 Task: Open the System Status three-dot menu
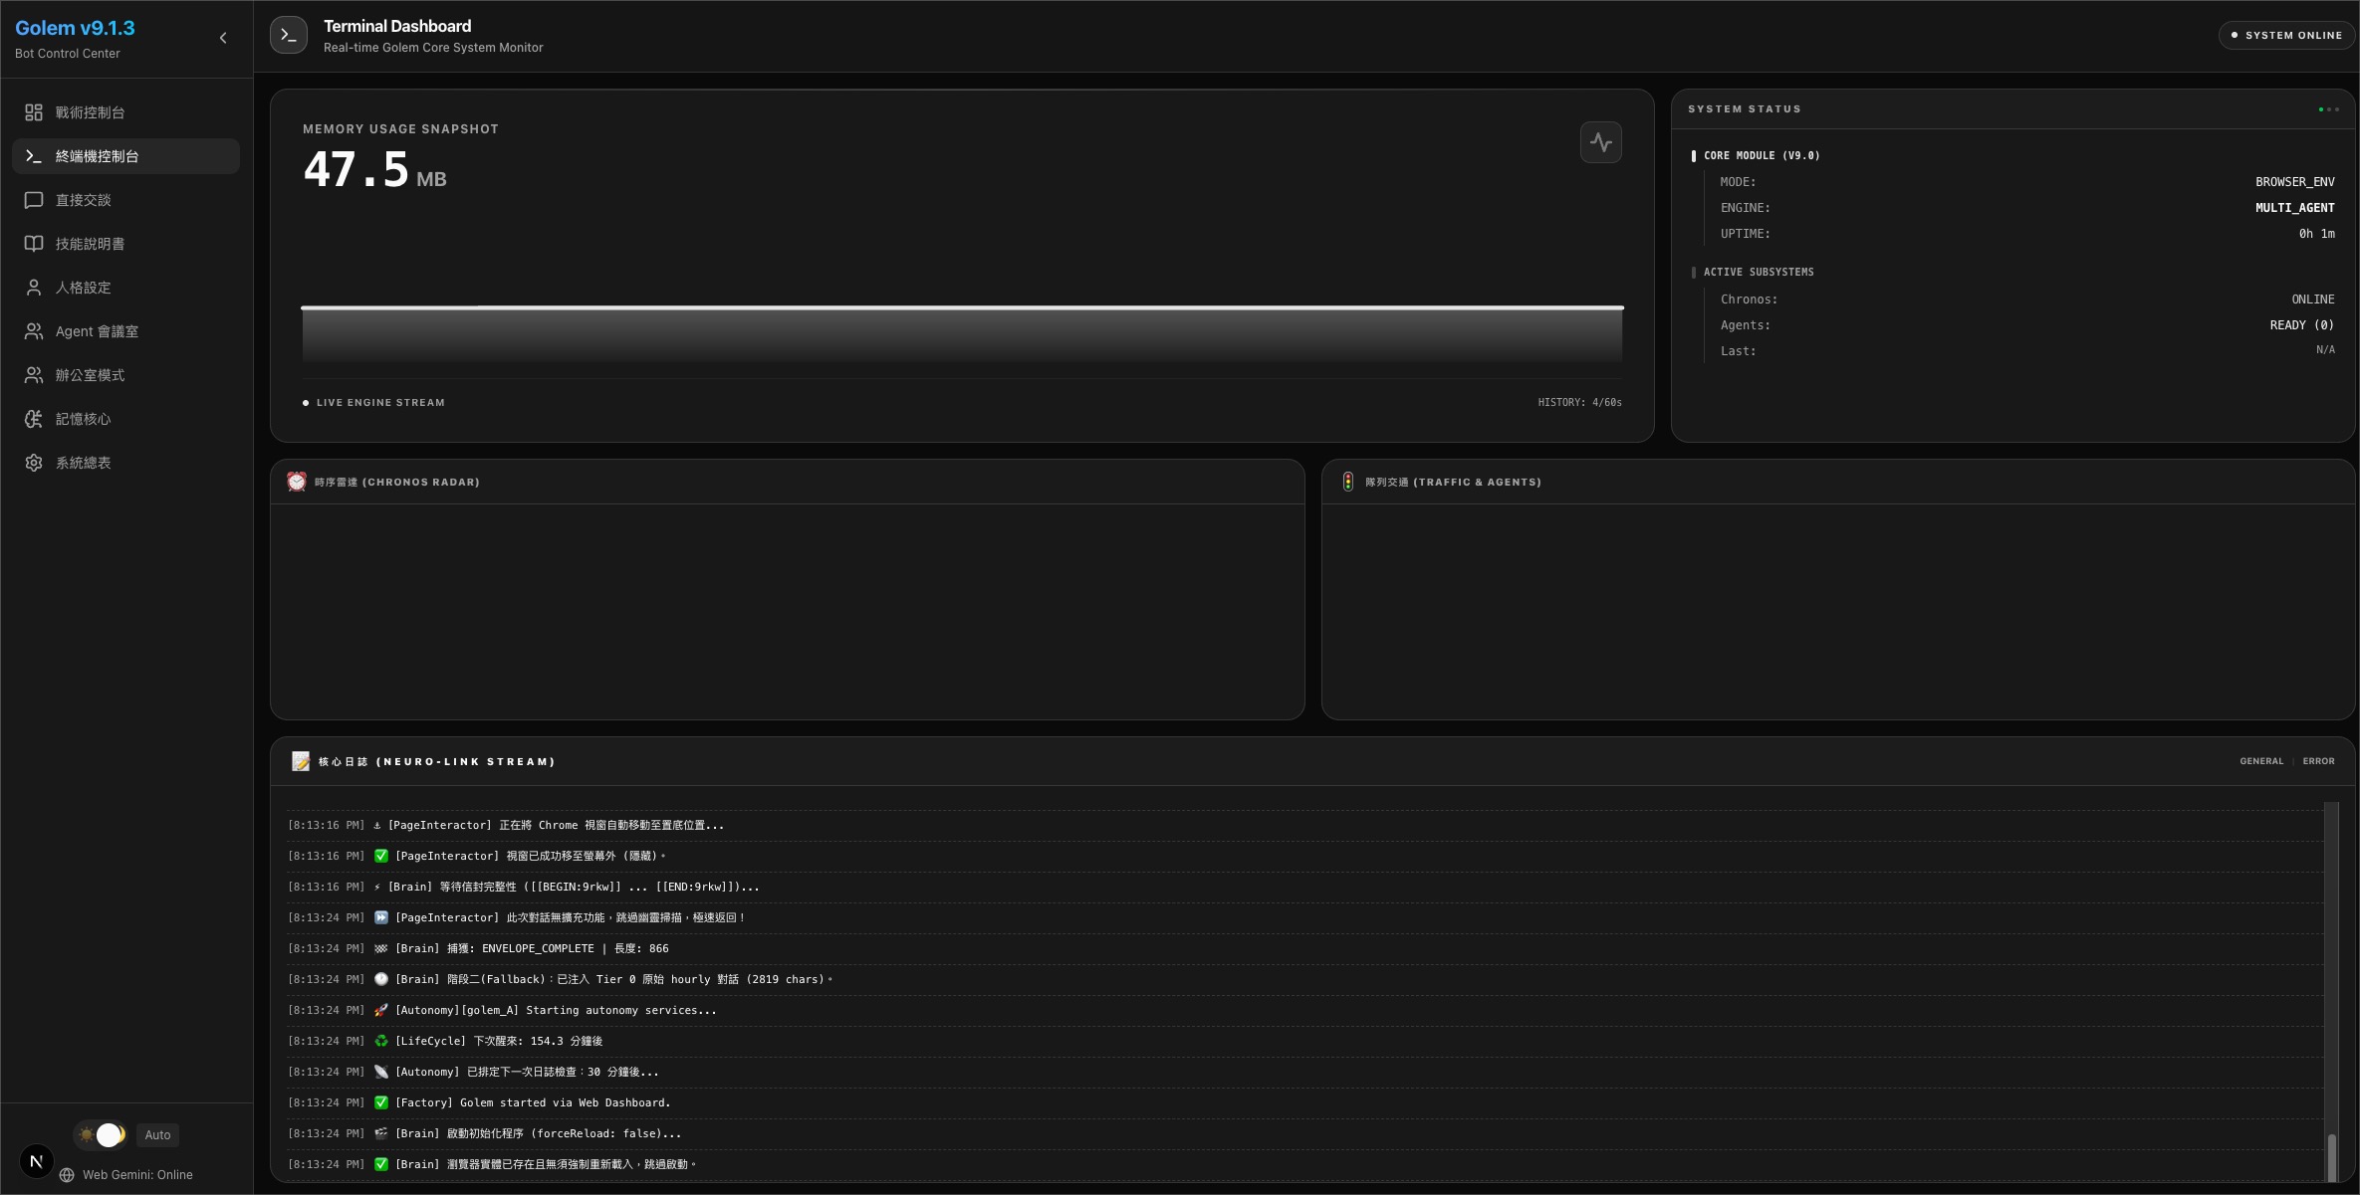click(2328, 109)
